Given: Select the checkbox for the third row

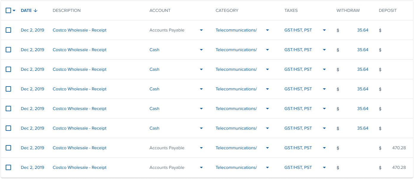Looking at the screenshot, I should pos(8,69).
